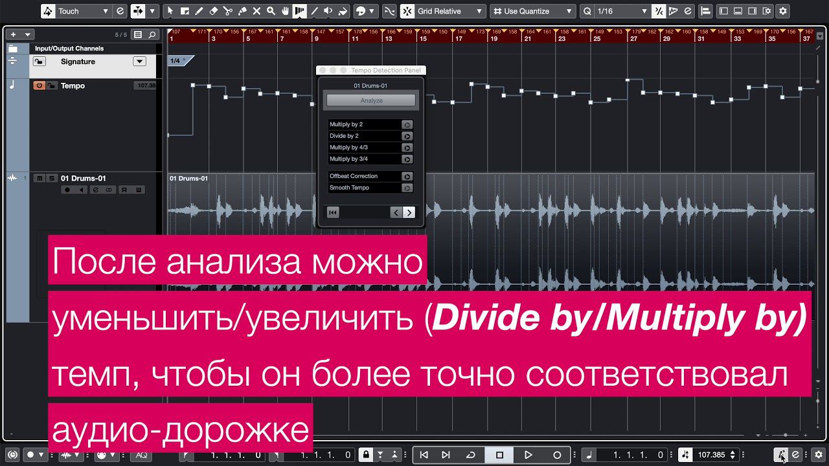The width and height of the screenshot is (829, 466).
Task: Apply Offbeat Correction in Tempo Detection Panel
Action: (407, 176)
